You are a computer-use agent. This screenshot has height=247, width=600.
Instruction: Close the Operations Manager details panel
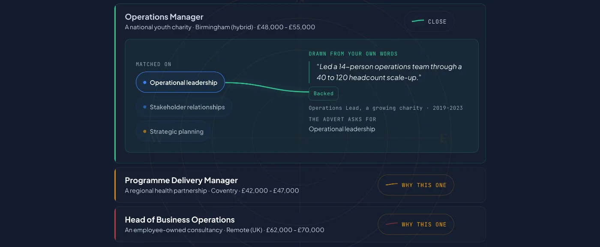tap(429, 21)
